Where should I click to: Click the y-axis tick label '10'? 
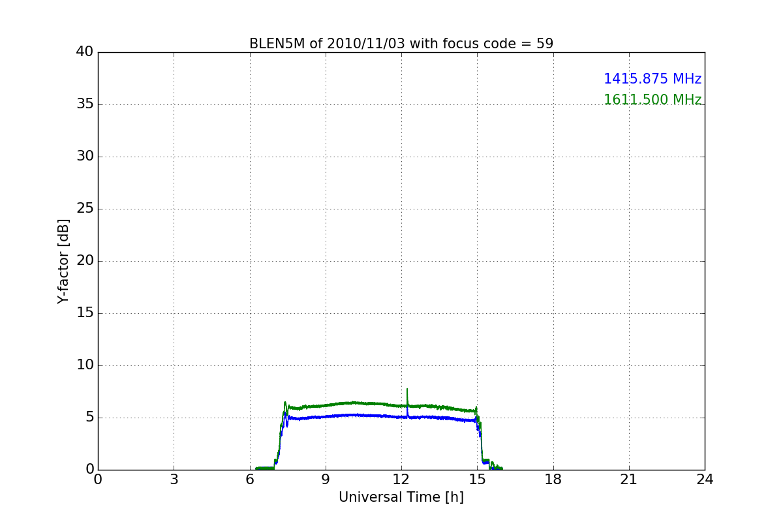pyautogui.click(x=85, y=365)
